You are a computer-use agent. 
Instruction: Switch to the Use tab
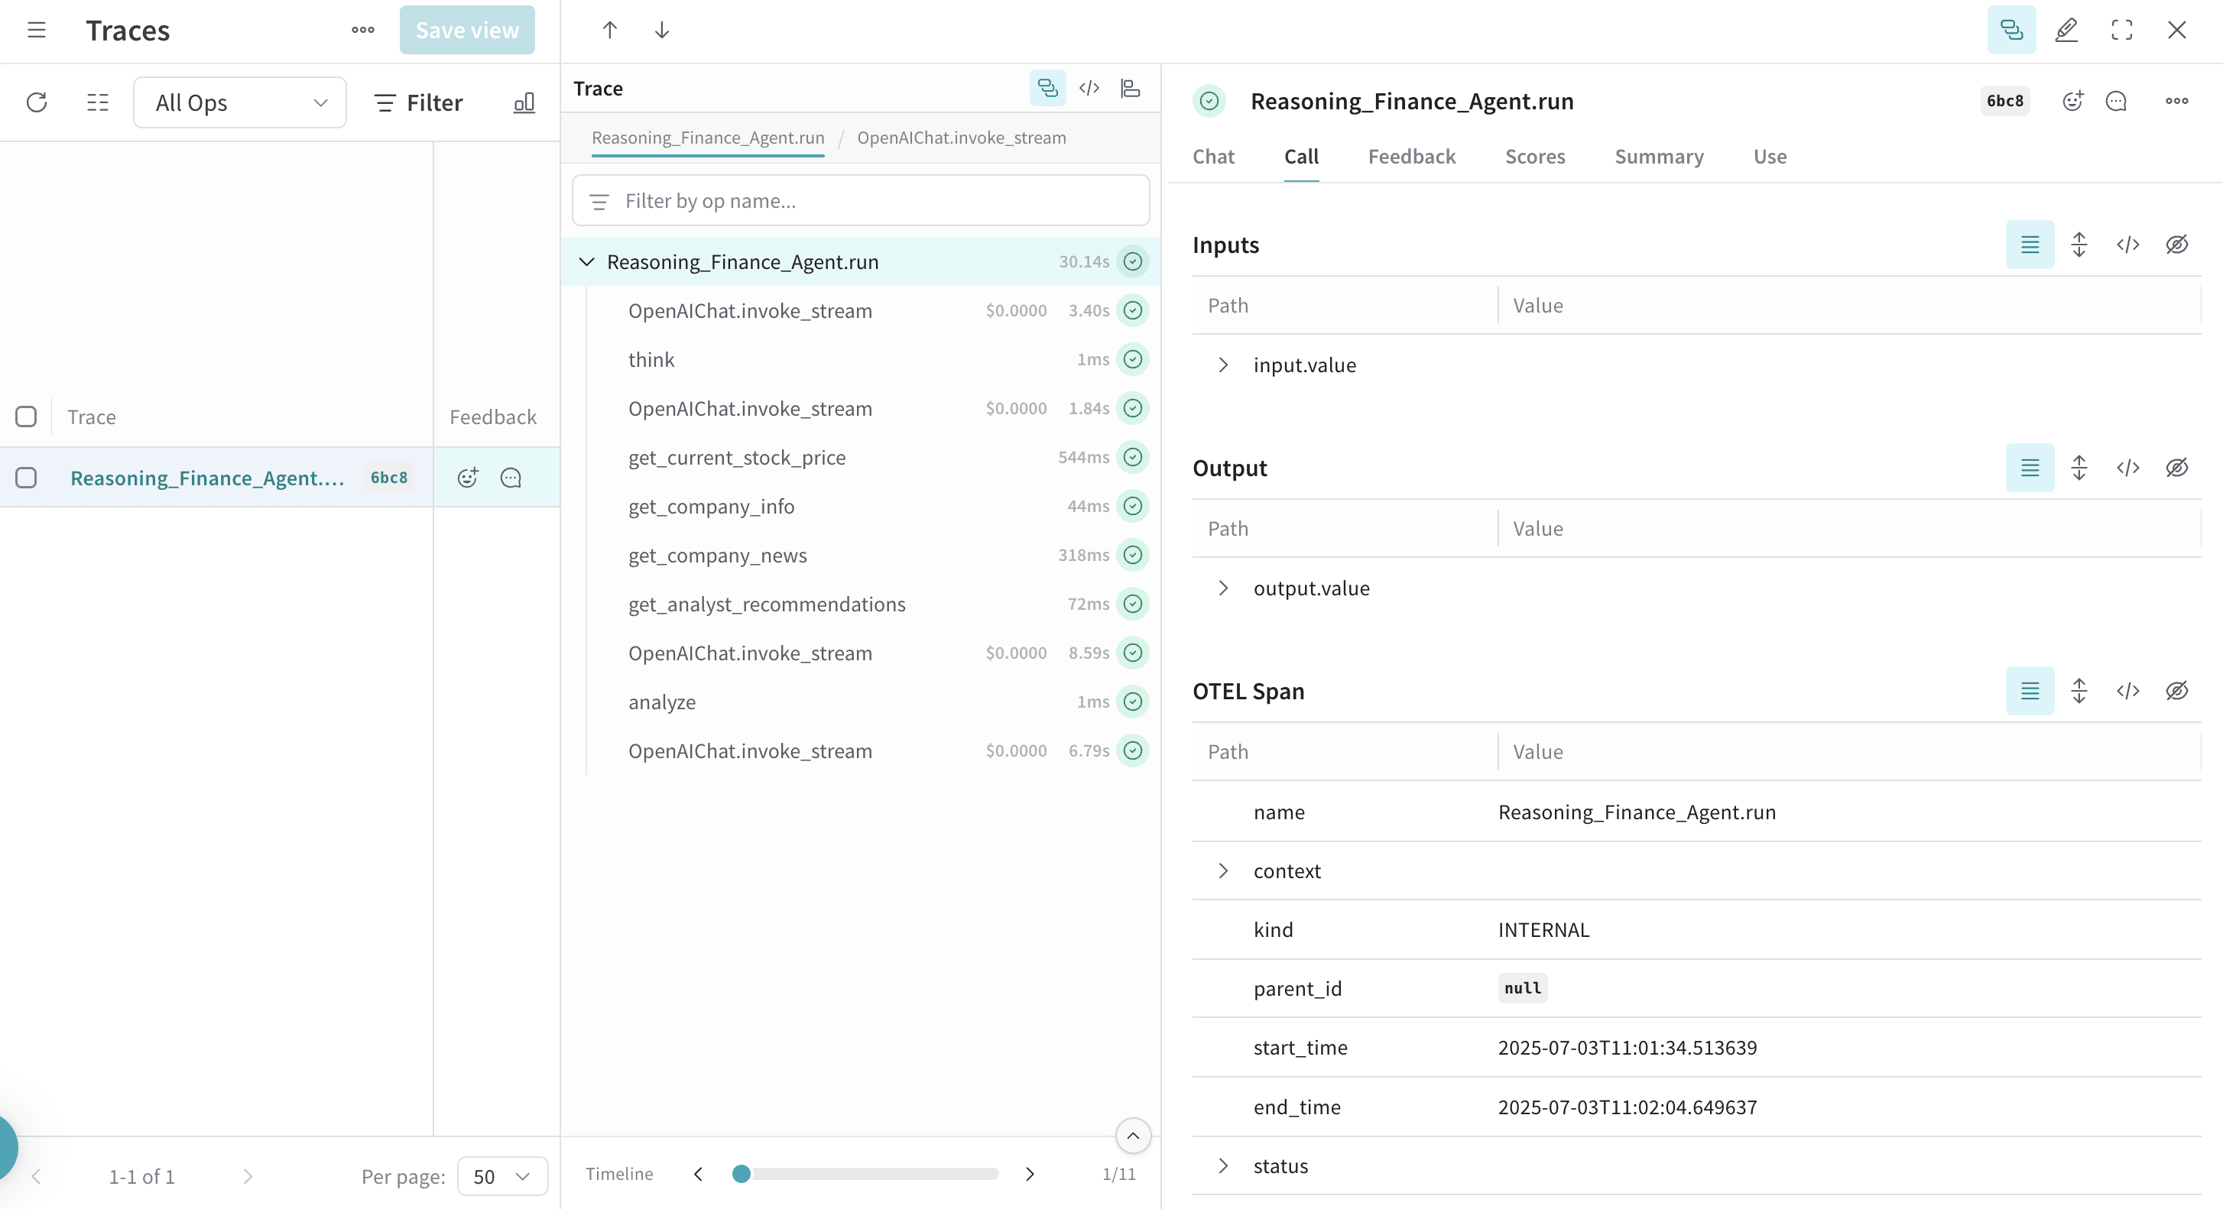point(1770,156)
